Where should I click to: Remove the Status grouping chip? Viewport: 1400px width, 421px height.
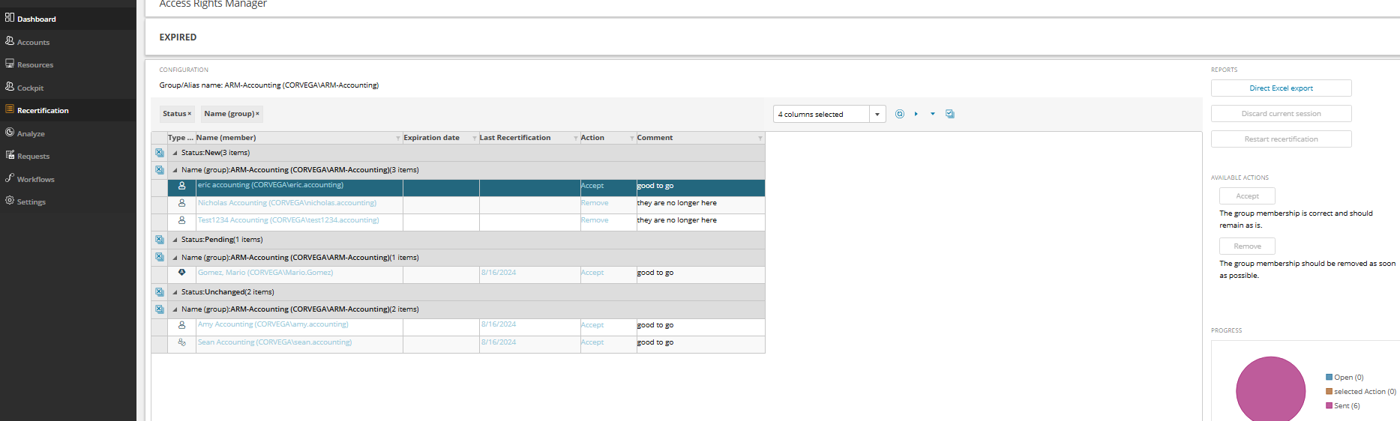190,114
